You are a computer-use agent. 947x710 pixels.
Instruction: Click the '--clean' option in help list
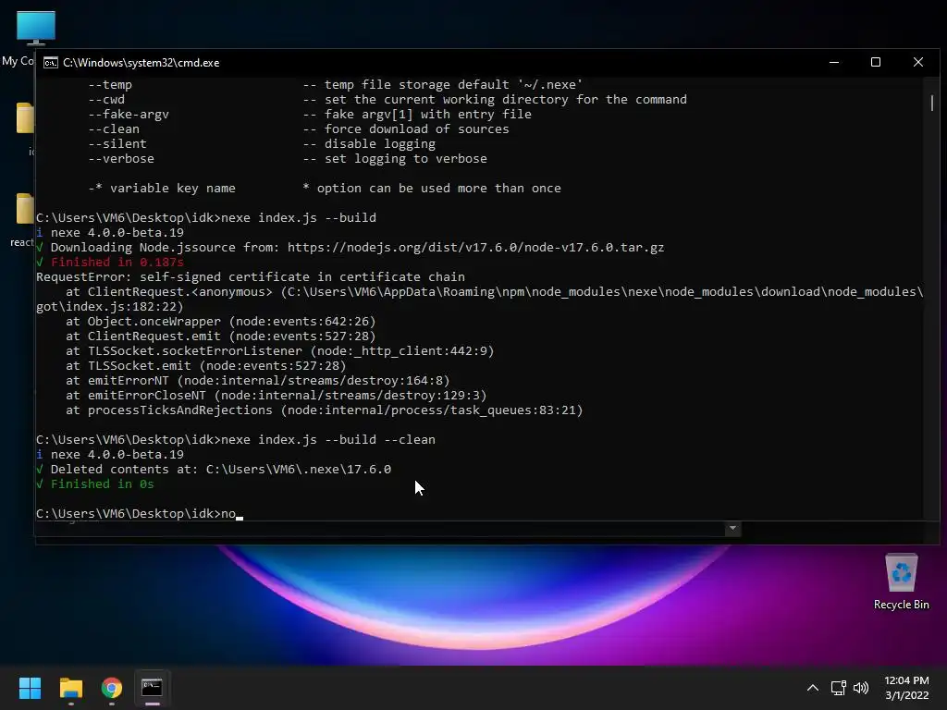pos(114,129)
